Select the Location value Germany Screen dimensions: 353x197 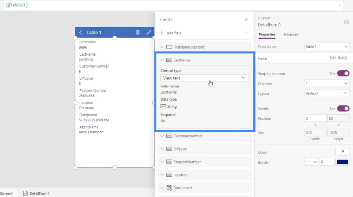coord(86,108)
